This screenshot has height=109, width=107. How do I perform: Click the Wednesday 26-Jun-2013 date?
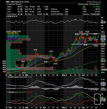click(x=89, y=4)
